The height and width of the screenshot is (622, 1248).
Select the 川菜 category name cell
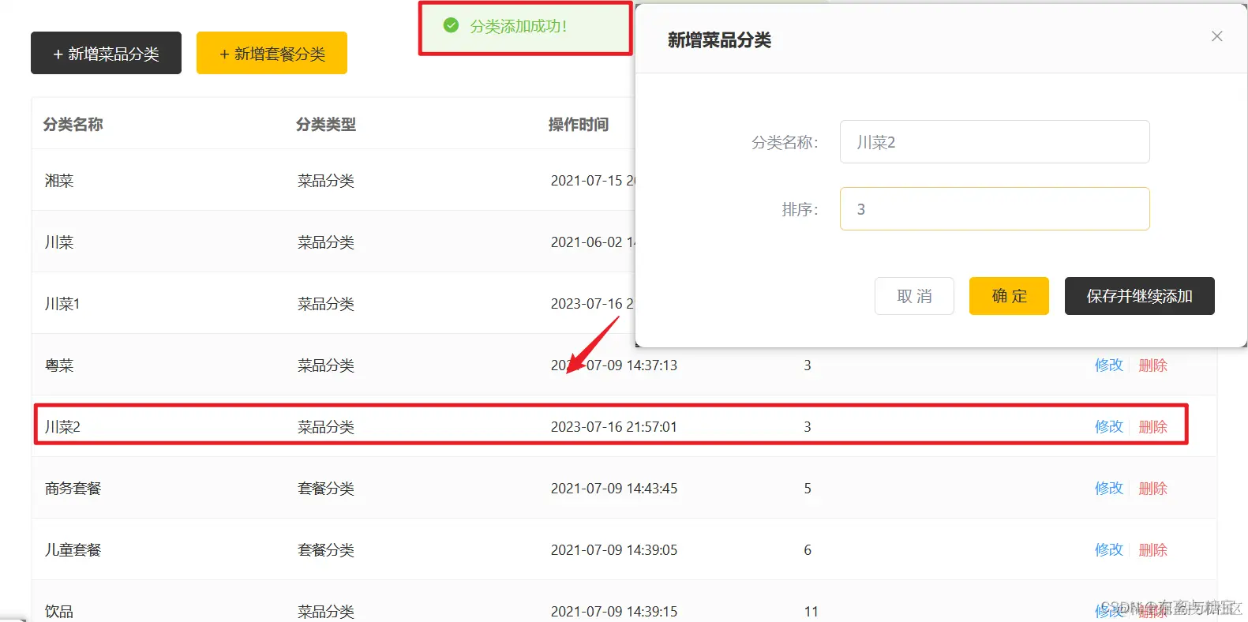[59, 242]
